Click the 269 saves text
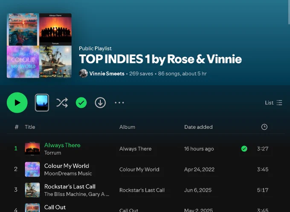The height and width of the screenshot is (212, 290). pyautogui.click(x=141, y=74)
